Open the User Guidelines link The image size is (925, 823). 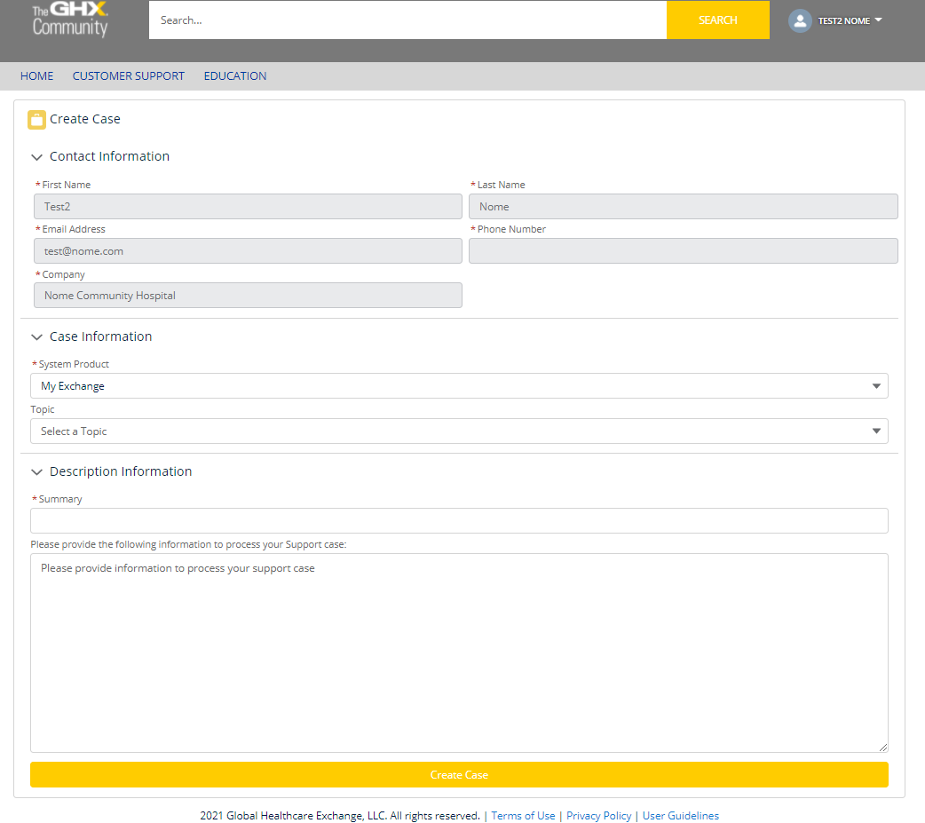(680, 816)
